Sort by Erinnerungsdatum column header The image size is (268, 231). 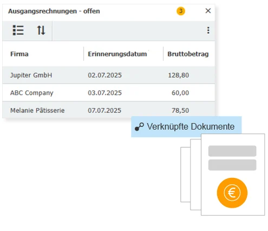(117, 54)
